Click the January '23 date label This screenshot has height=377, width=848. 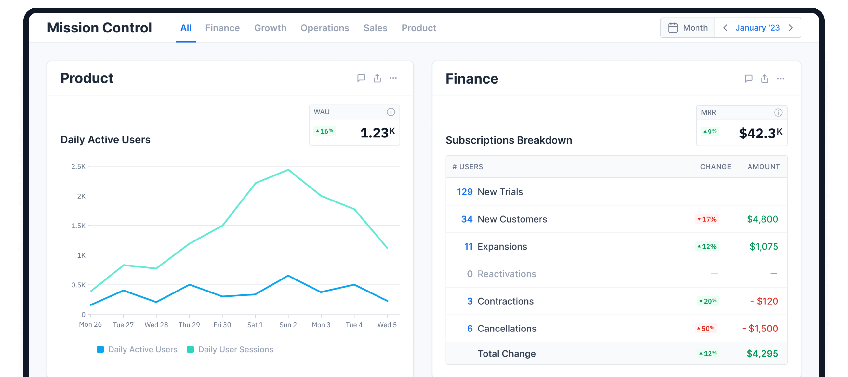[758, 28]
